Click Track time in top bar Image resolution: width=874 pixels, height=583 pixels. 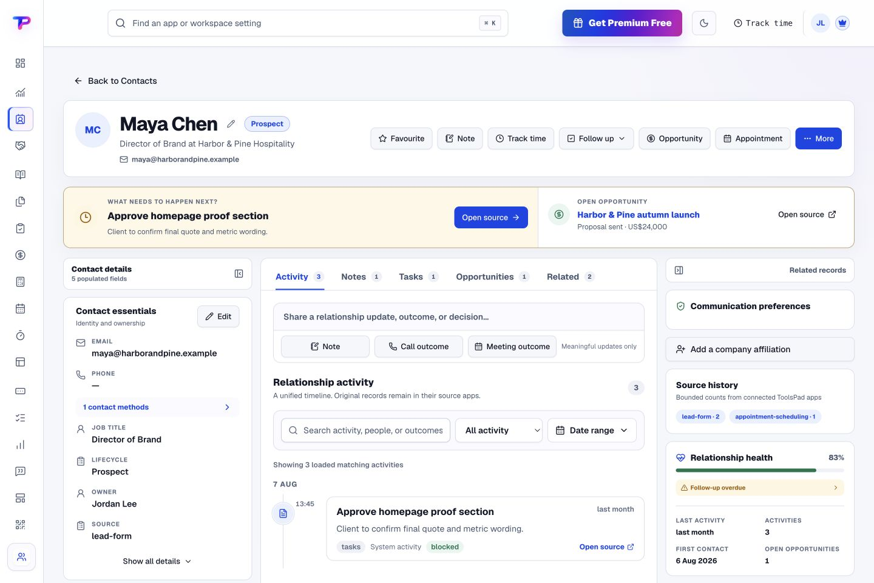click(763, 23)
